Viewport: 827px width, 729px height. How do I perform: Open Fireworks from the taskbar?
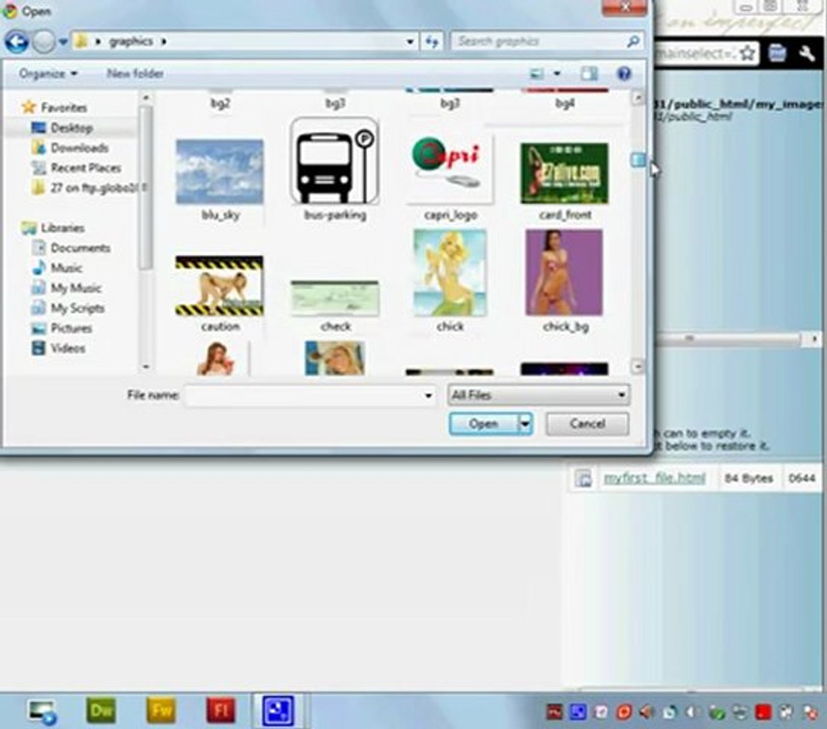(x=161, y=710)
